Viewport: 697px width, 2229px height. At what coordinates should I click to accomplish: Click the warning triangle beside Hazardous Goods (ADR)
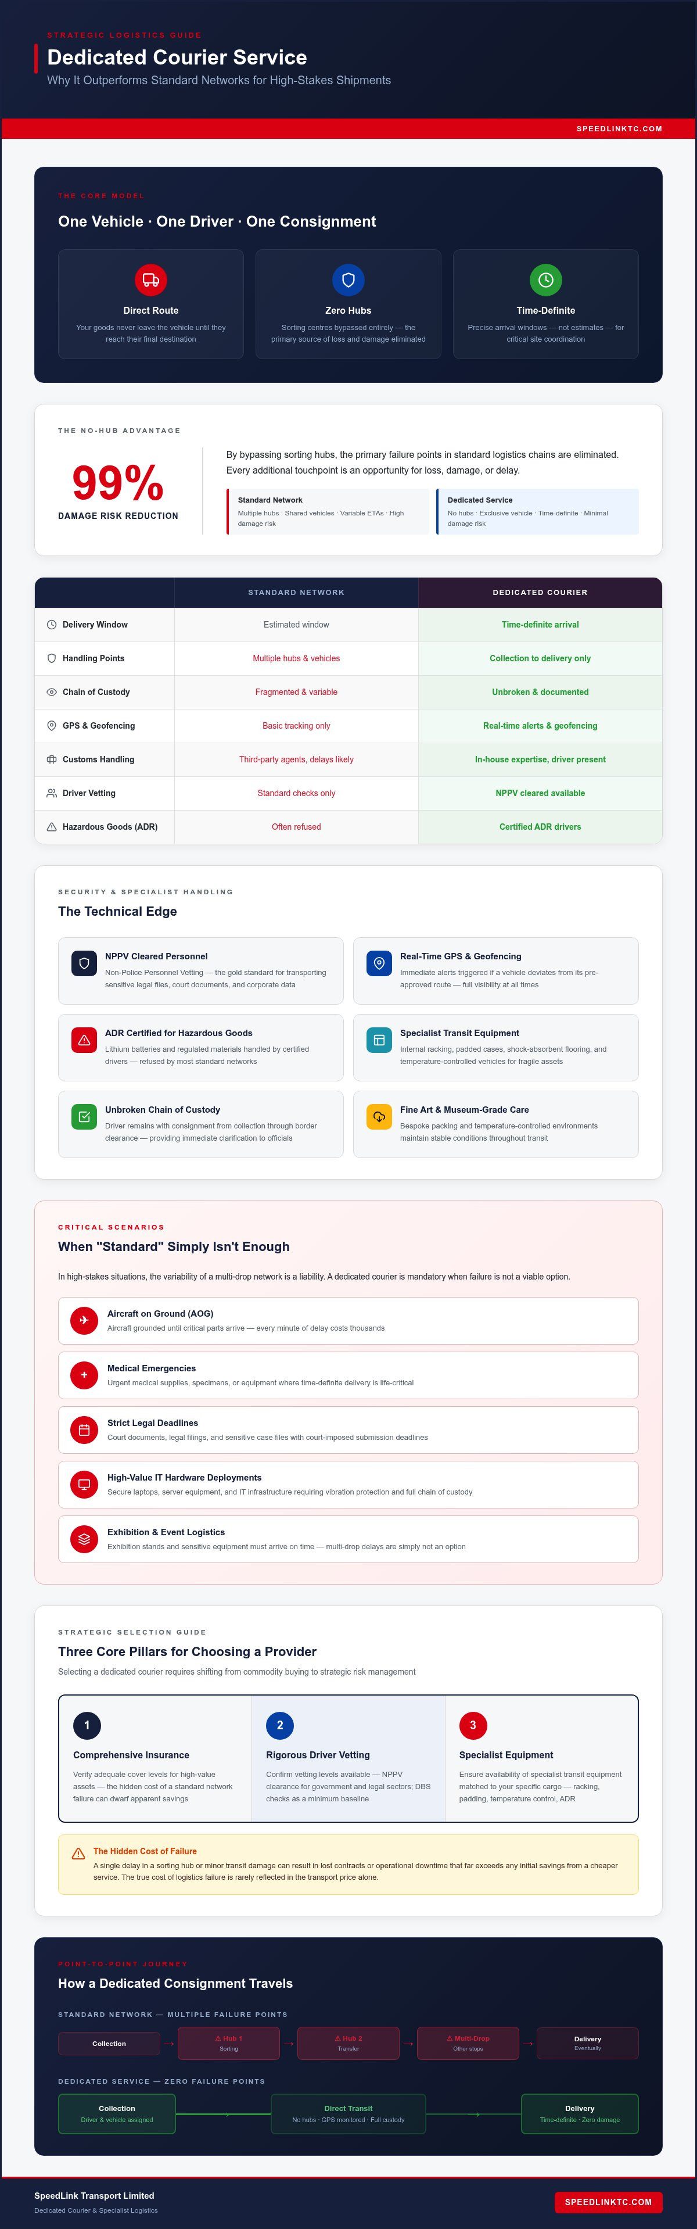click(52, 827)
